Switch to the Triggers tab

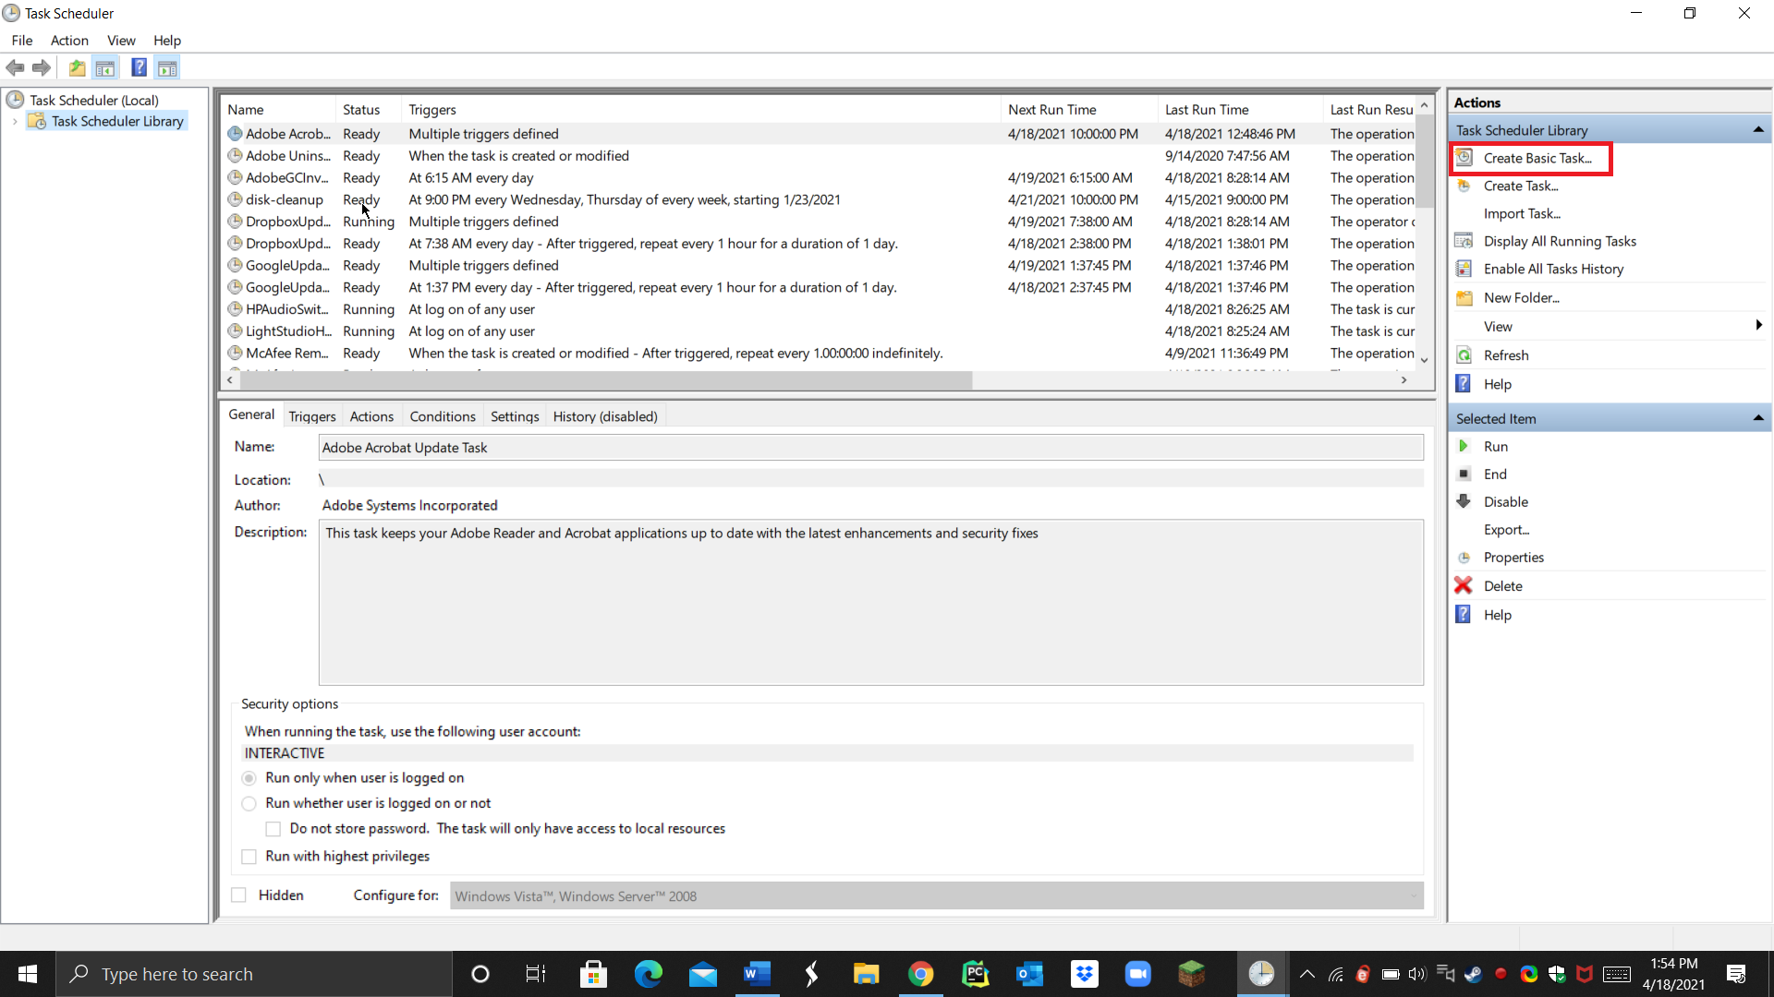tap(311, 416)
